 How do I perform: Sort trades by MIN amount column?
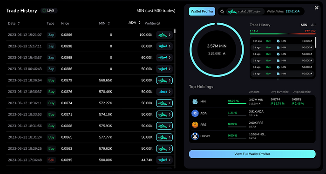104,23
